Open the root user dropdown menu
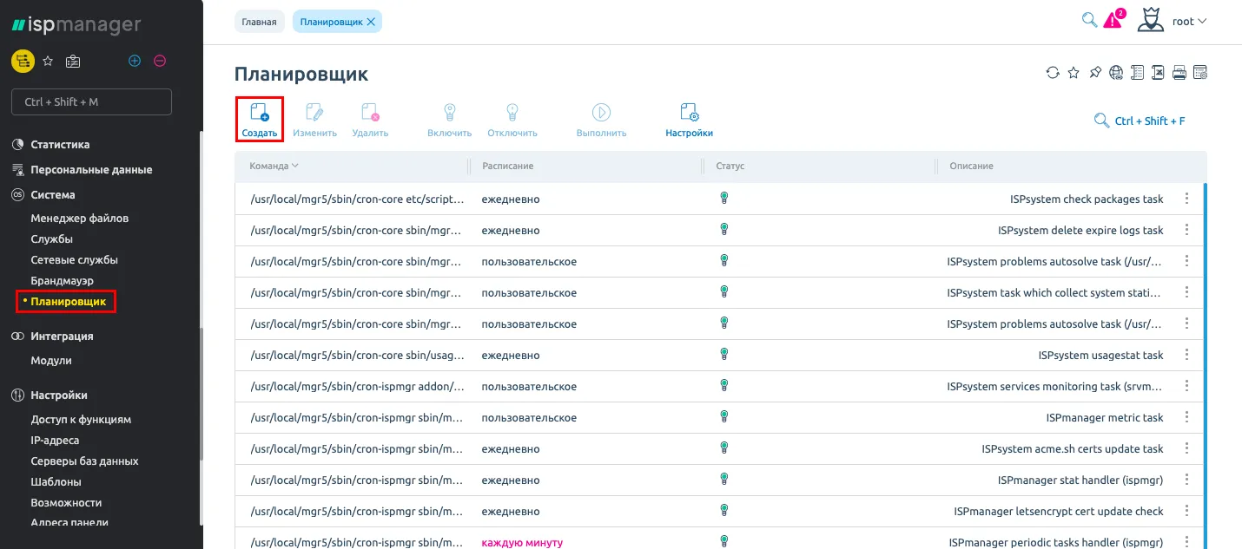The height and width of the screenshot is (549, 1242). point(1189,22)
